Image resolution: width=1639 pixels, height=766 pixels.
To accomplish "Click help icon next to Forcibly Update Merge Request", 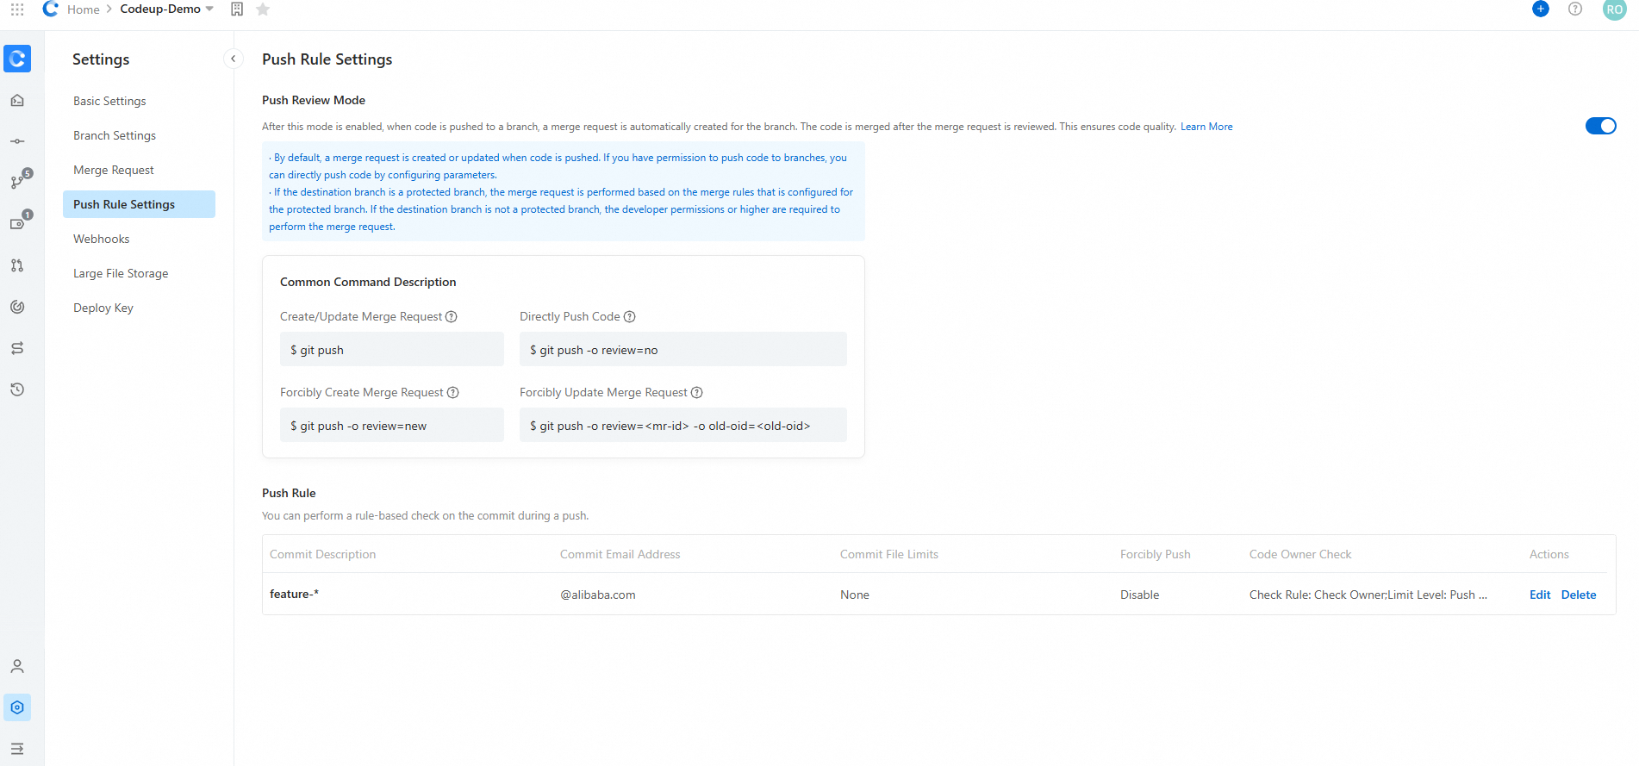I will click(x=697, y=392).
